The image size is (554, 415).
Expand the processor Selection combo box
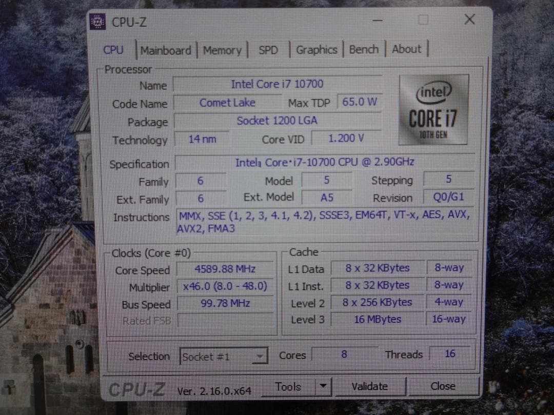click(x=259, y=355)
